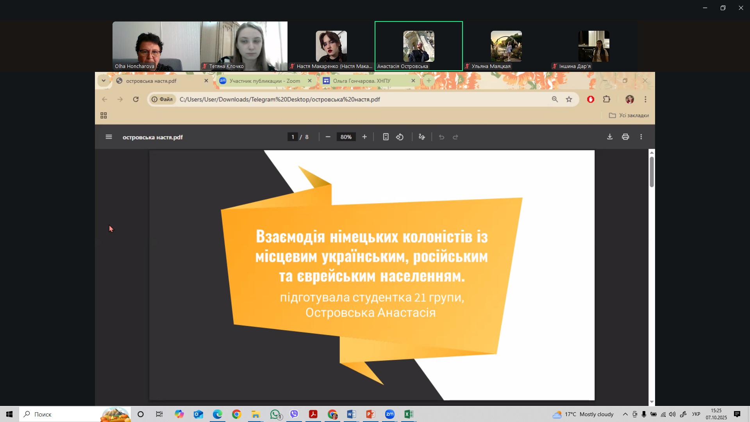Rotate the PDF counterclockwise

[400, 137]
